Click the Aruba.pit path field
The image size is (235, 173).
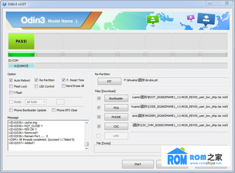coord(176,81)
